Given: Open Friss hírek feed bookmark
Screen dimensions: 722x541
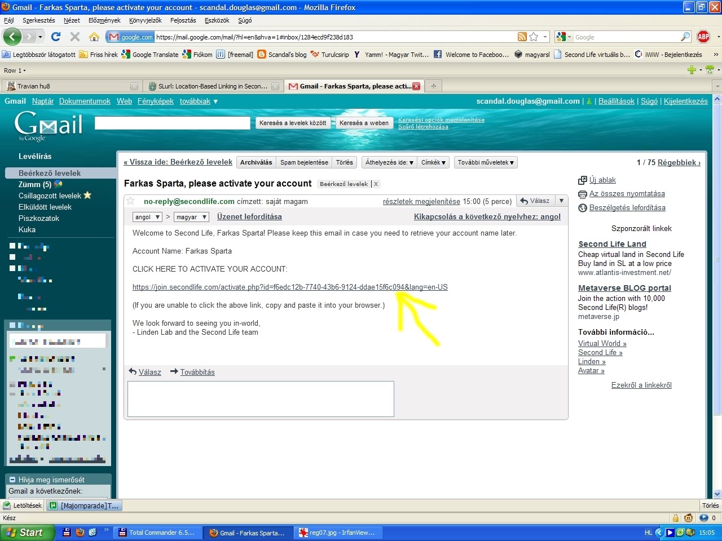Looking at the screenshot, I should [x=98, y=55].
